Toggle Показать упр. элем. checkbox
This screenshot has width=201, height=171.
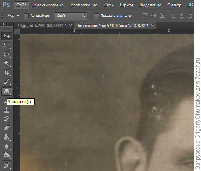[x=96, y=16]
